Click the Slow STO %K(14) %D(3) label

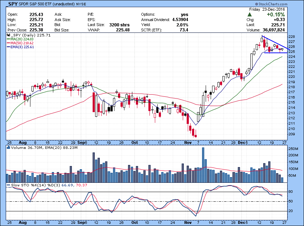[36, 185]
